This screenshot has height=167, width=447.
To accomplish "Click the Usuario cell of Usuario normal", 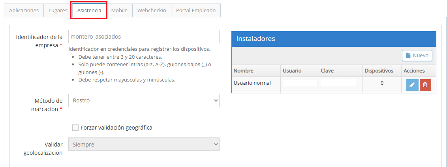I will point(299,83).
